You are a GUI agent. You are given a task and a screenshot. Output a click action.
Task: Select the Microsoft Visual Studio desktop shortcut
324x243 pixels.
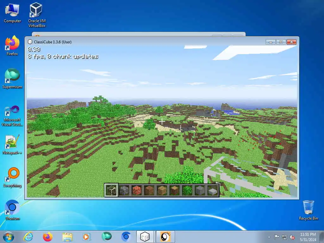point(12,116)
